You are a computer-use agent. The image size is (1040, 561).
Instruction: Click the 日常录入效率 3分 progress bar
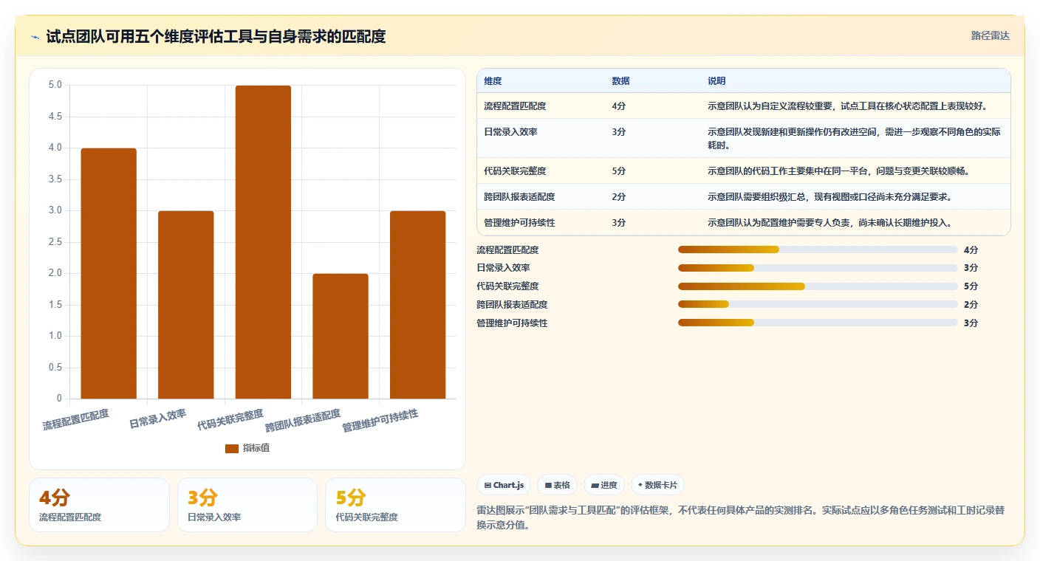[x=818, y=268]
